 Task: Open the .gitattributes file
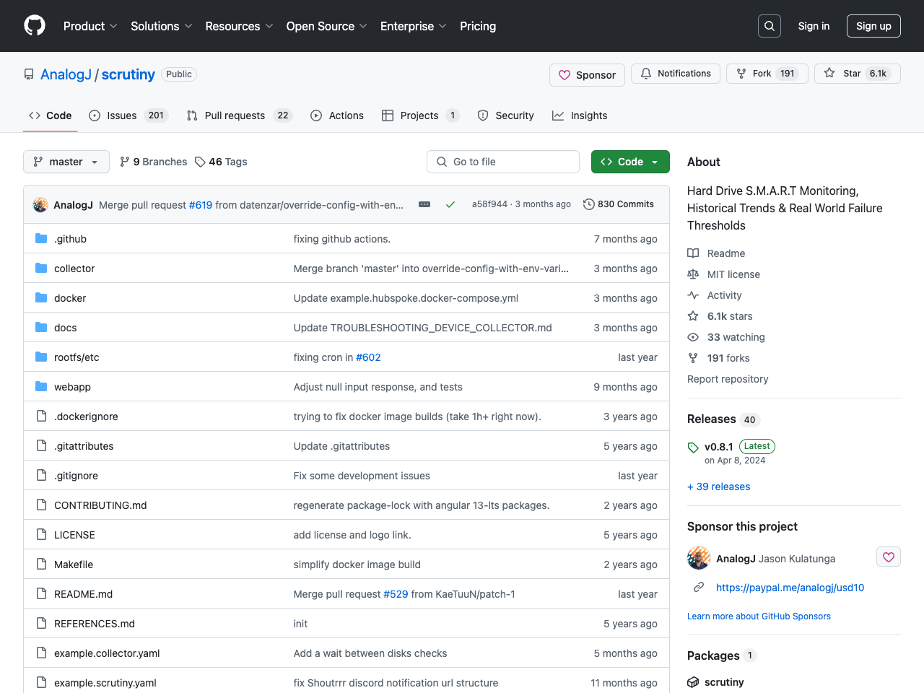tap(84, 446)
